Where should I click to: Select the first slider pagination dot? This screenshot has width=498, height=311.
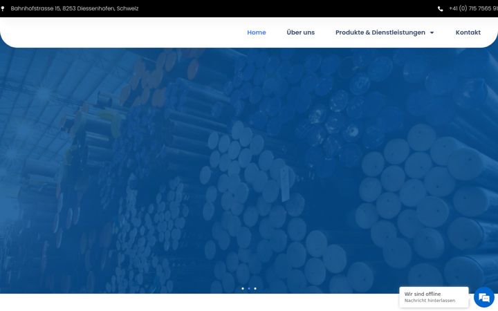click(x=243, y=288)
